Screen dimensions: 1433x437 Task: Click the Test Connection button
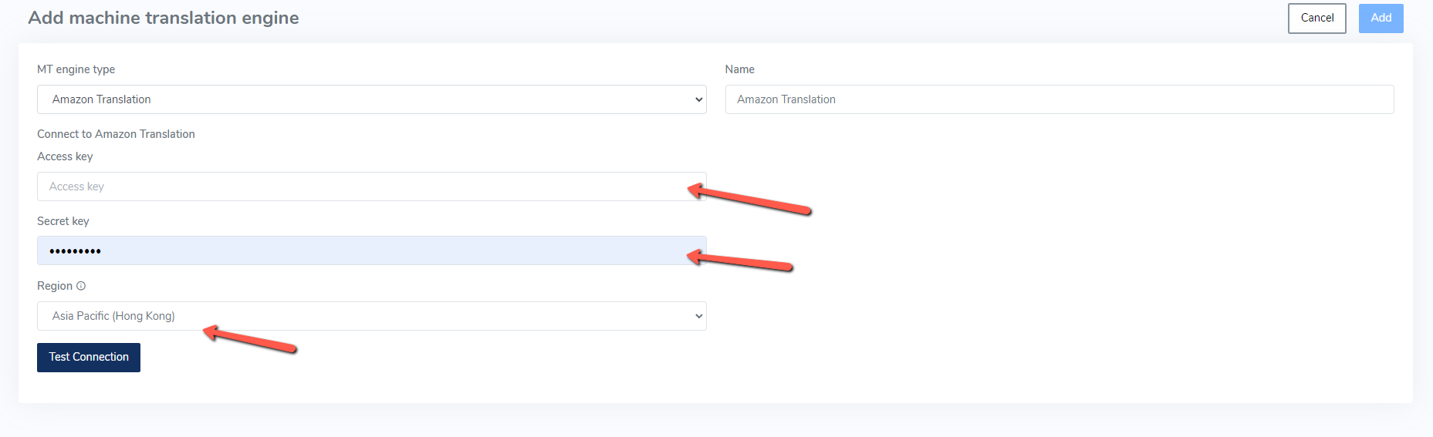pos(89,358)
